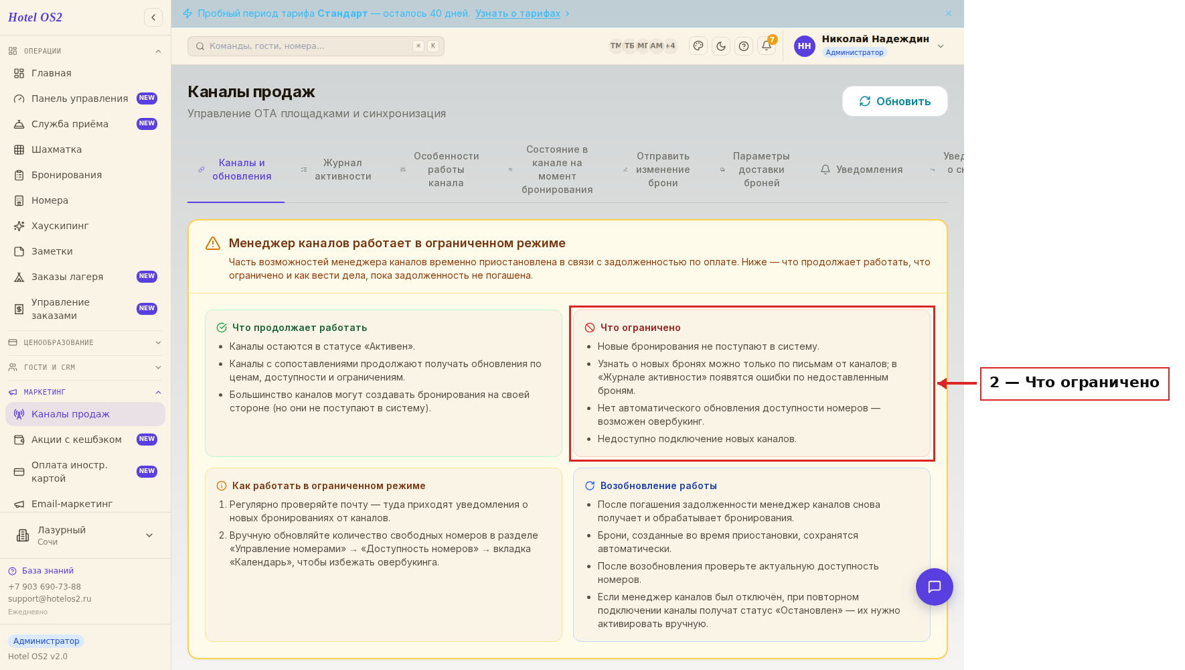Click the Бронирования clipboard icon
1185x670 pixels.
pyautogui.click(x=19, y=175)
